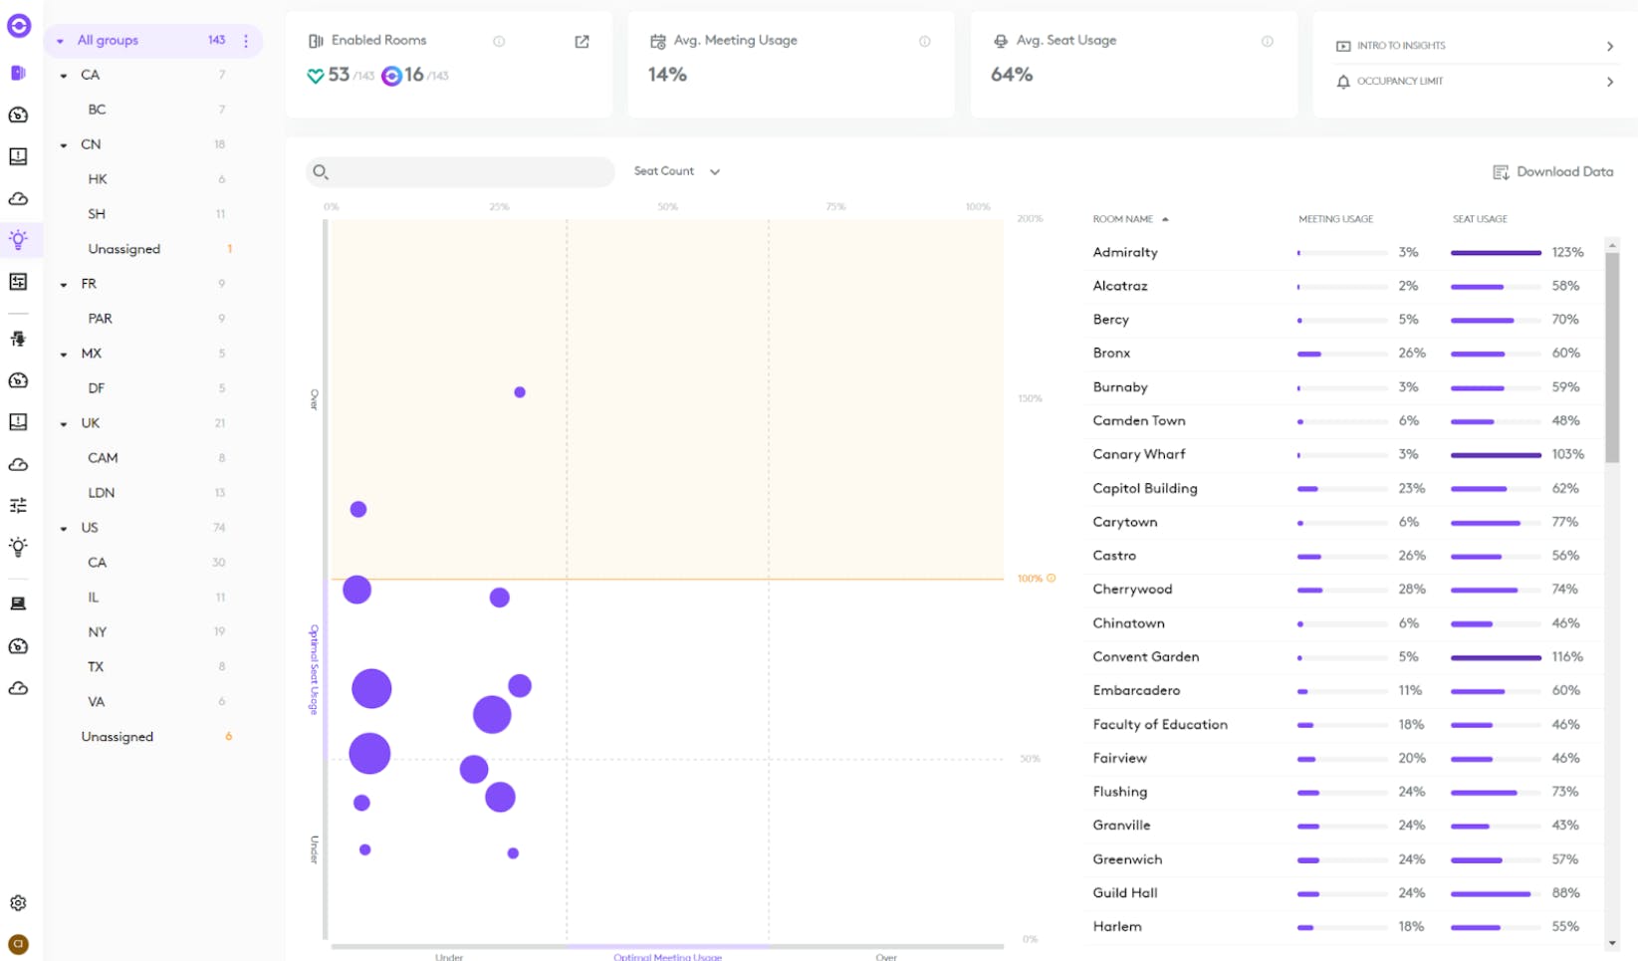Viewport: 1638px width, 961px height.
Task: Click the user avatar at sidebar bottom
Action: [18, 944]
